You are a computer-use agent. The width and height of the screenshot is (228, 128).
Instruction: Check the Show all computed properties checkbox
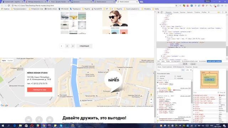pyautogui.click(x=218, y=92)
